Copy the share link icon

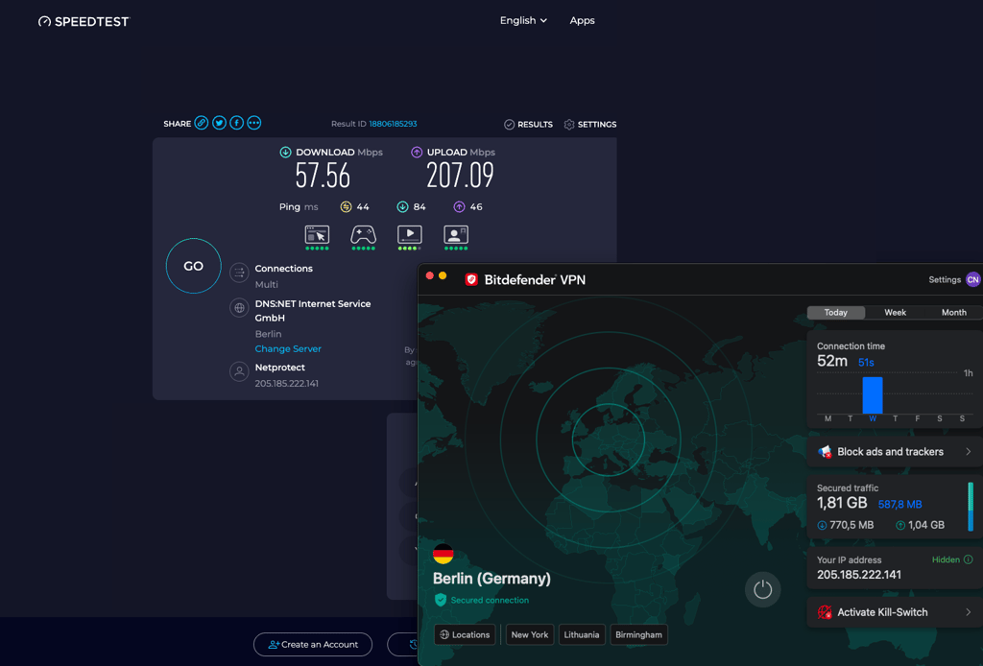click(202, 123)
